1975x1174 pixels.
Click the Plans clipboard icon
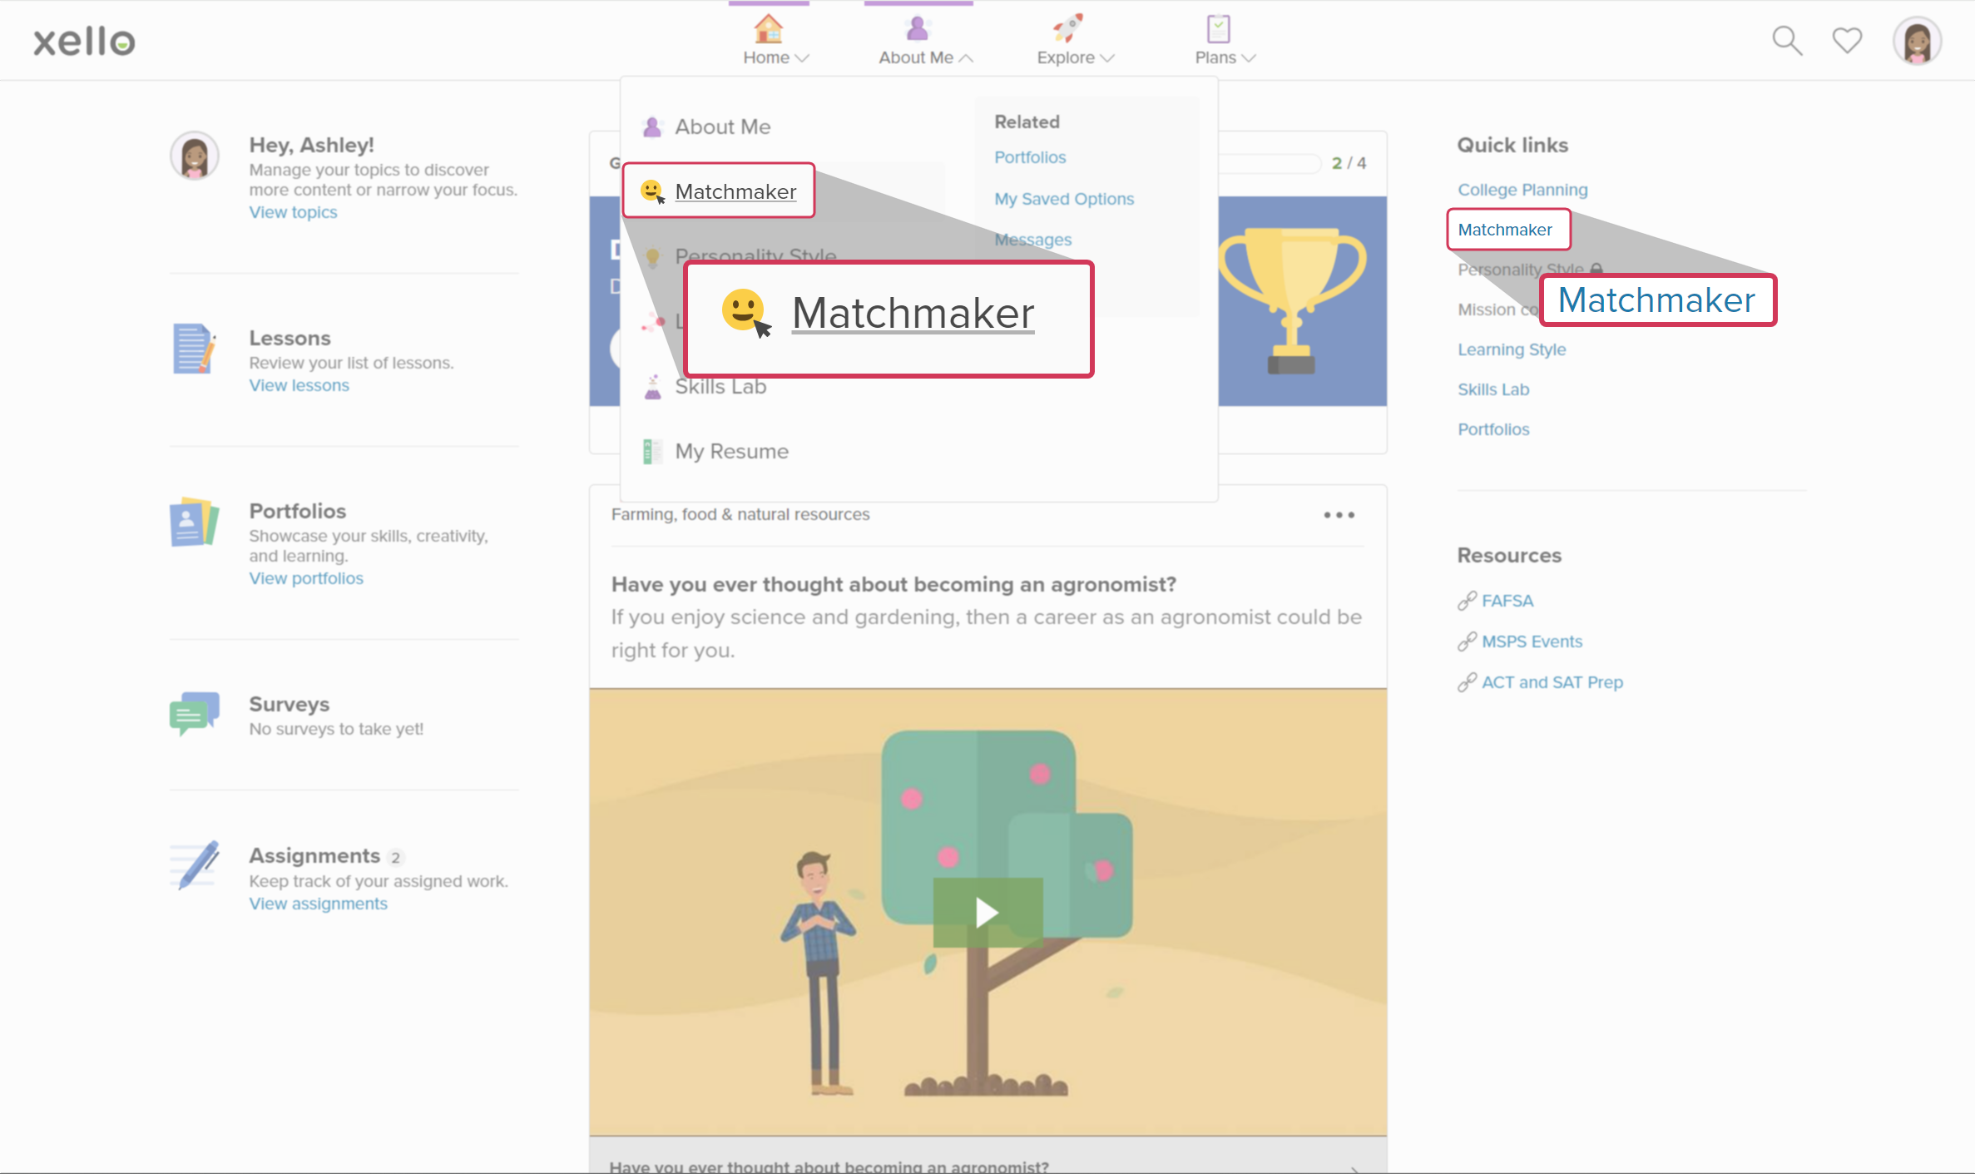tap(1218, 28)
